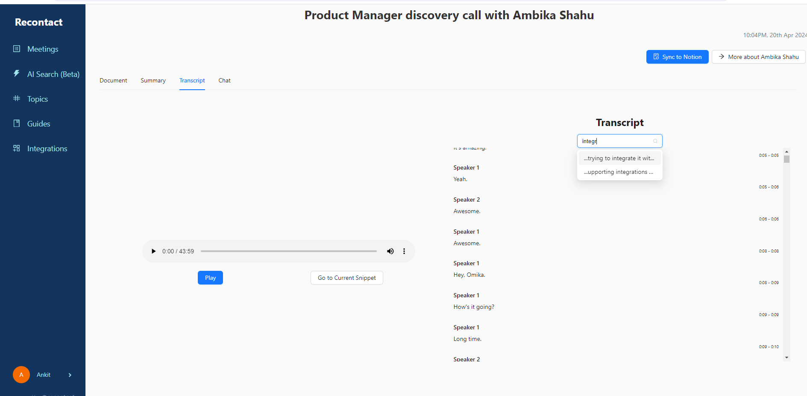This screenshot has width=807, height=396.
Task: Open More about Ambika Shahu
Action: (758, 57)
